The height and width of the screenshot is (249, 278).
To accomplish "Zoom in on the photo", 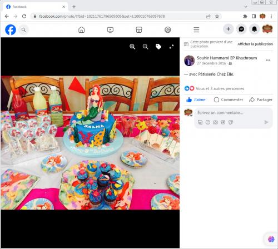I will pyautogui.click(x=132, y=47).
